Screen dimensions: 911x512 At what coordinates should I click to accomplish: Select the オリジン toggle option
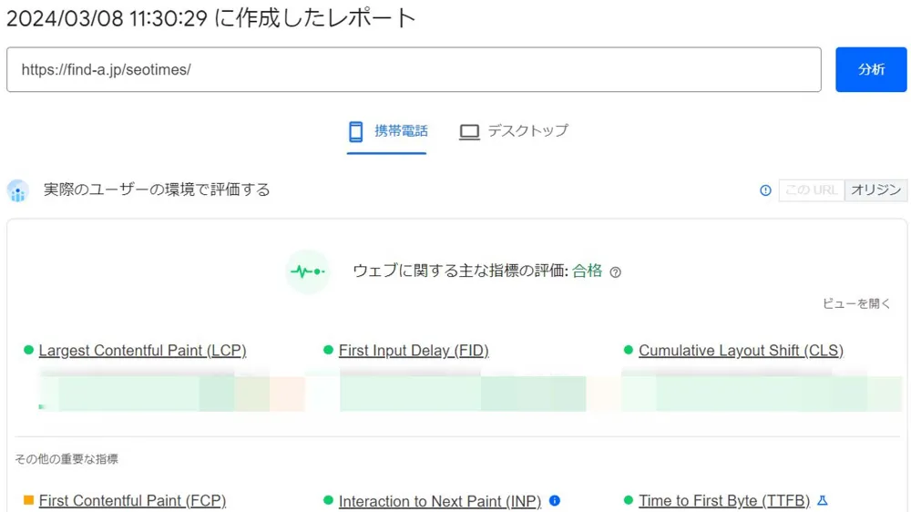pos(875,190)
